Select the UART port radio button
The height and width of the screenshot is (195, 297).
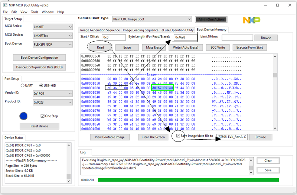point(23,85)
